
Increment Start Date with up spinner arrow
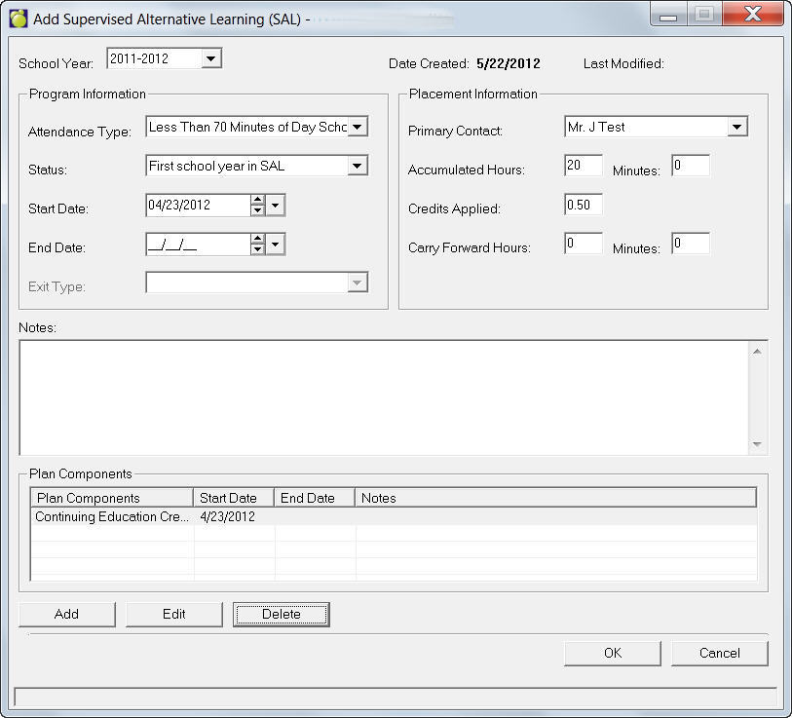tap(257, 200)
